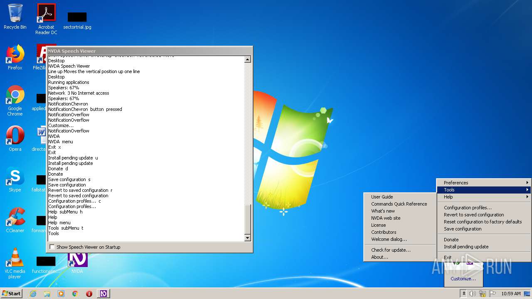Open Opera from the taskbar

89,294
